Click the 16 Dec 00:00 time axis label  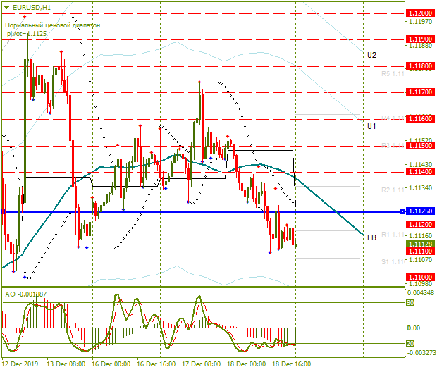click(111, 364)
